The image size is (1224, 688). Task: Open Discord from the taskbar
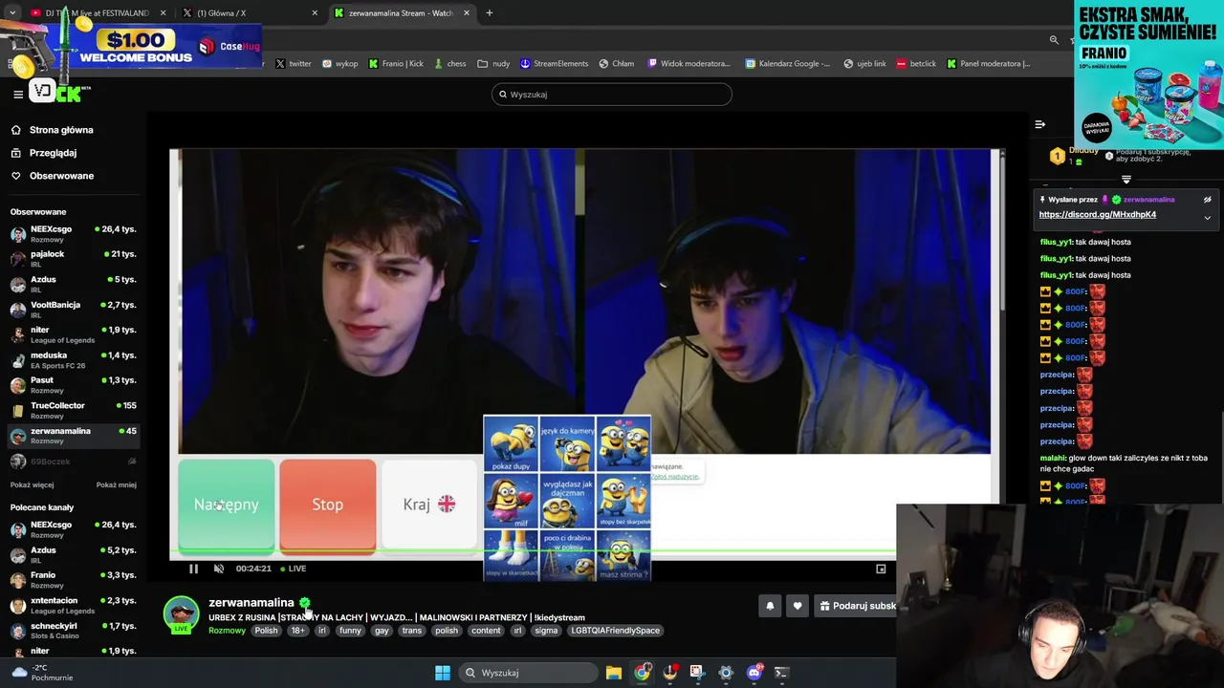pos(754,673)
